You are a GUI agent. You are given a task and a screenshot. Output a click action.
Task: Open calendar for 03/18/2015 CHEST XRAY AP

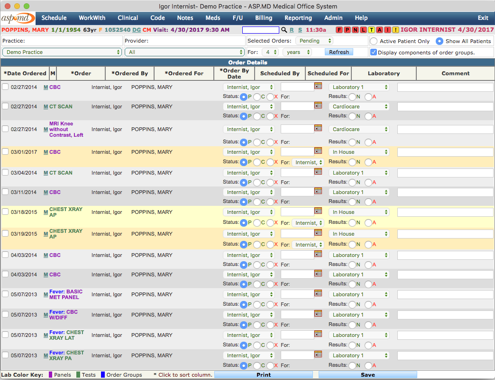point(318,211)
